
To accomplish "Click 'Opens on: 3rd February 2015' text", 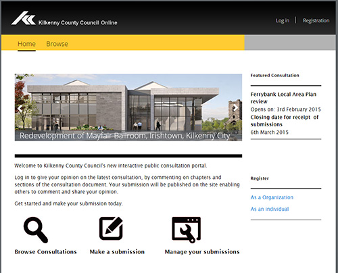I will (x=286, y=109).
